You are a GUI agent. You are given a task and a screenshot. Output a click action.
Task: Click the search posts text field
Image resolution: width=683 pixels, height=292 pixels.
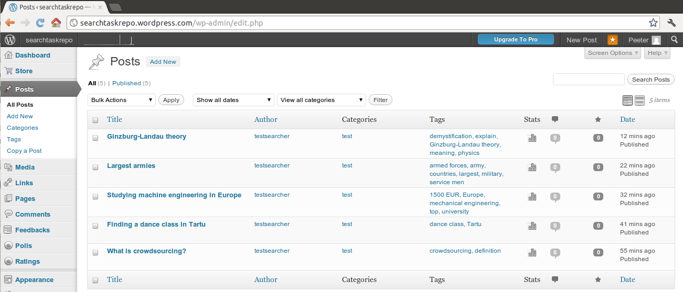[589, 80]
